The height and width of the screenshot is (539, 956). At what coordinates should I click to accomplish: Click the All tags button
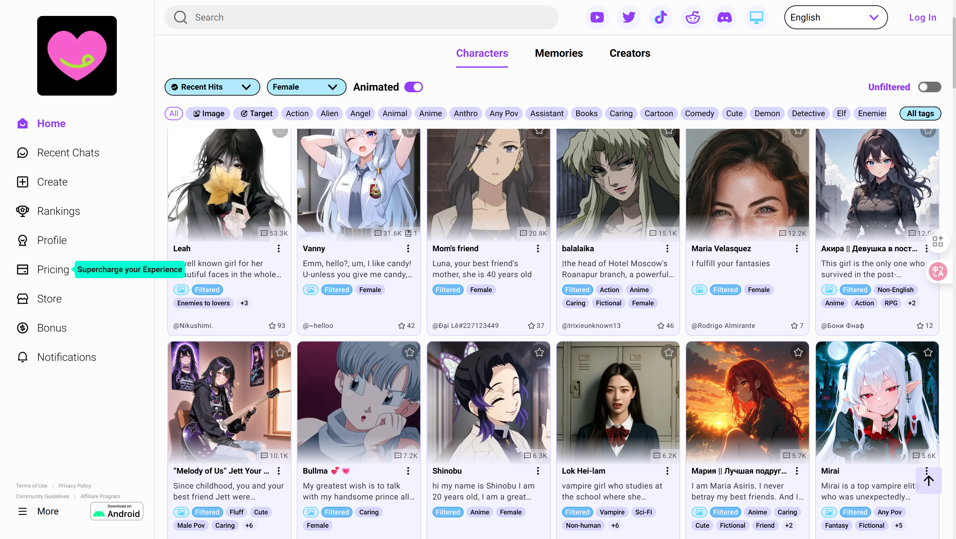920,114
